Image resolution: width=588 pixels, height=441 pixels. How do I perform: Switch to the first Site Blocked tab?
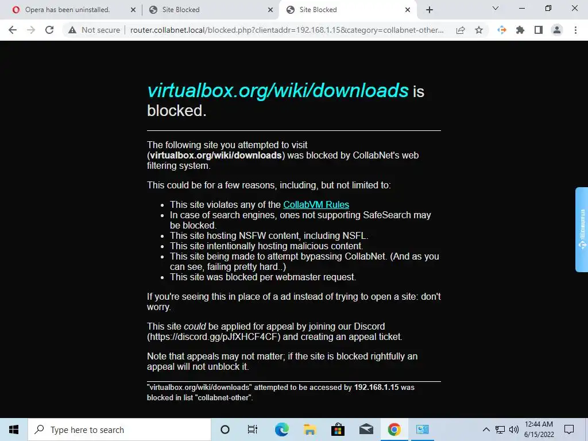click(x=210, y=10)
